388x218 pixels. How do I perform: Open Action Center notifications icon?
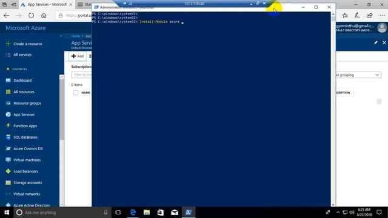click(x=379, y=213)
